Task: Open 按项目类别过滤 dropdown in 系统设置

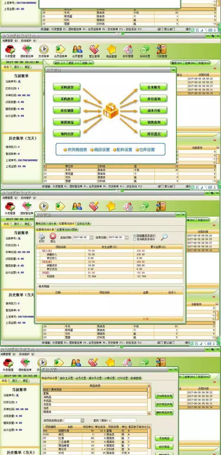Action: pos(83,420)
